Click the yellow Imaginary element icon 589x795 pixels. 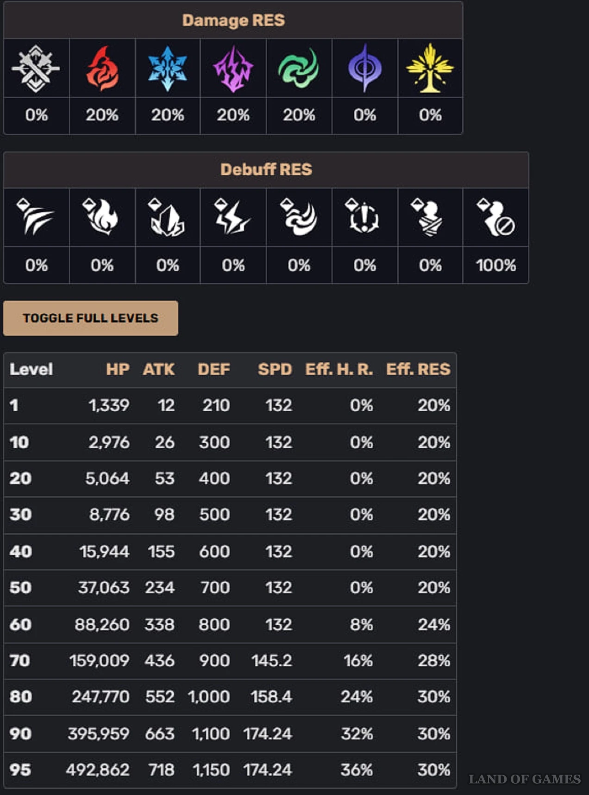[430, 68]
